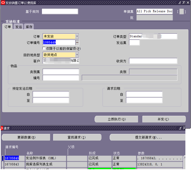This screenshot has width=191, height=171.
Task: Click the 基于规则 input field
Action: click(x=60, y=12)
